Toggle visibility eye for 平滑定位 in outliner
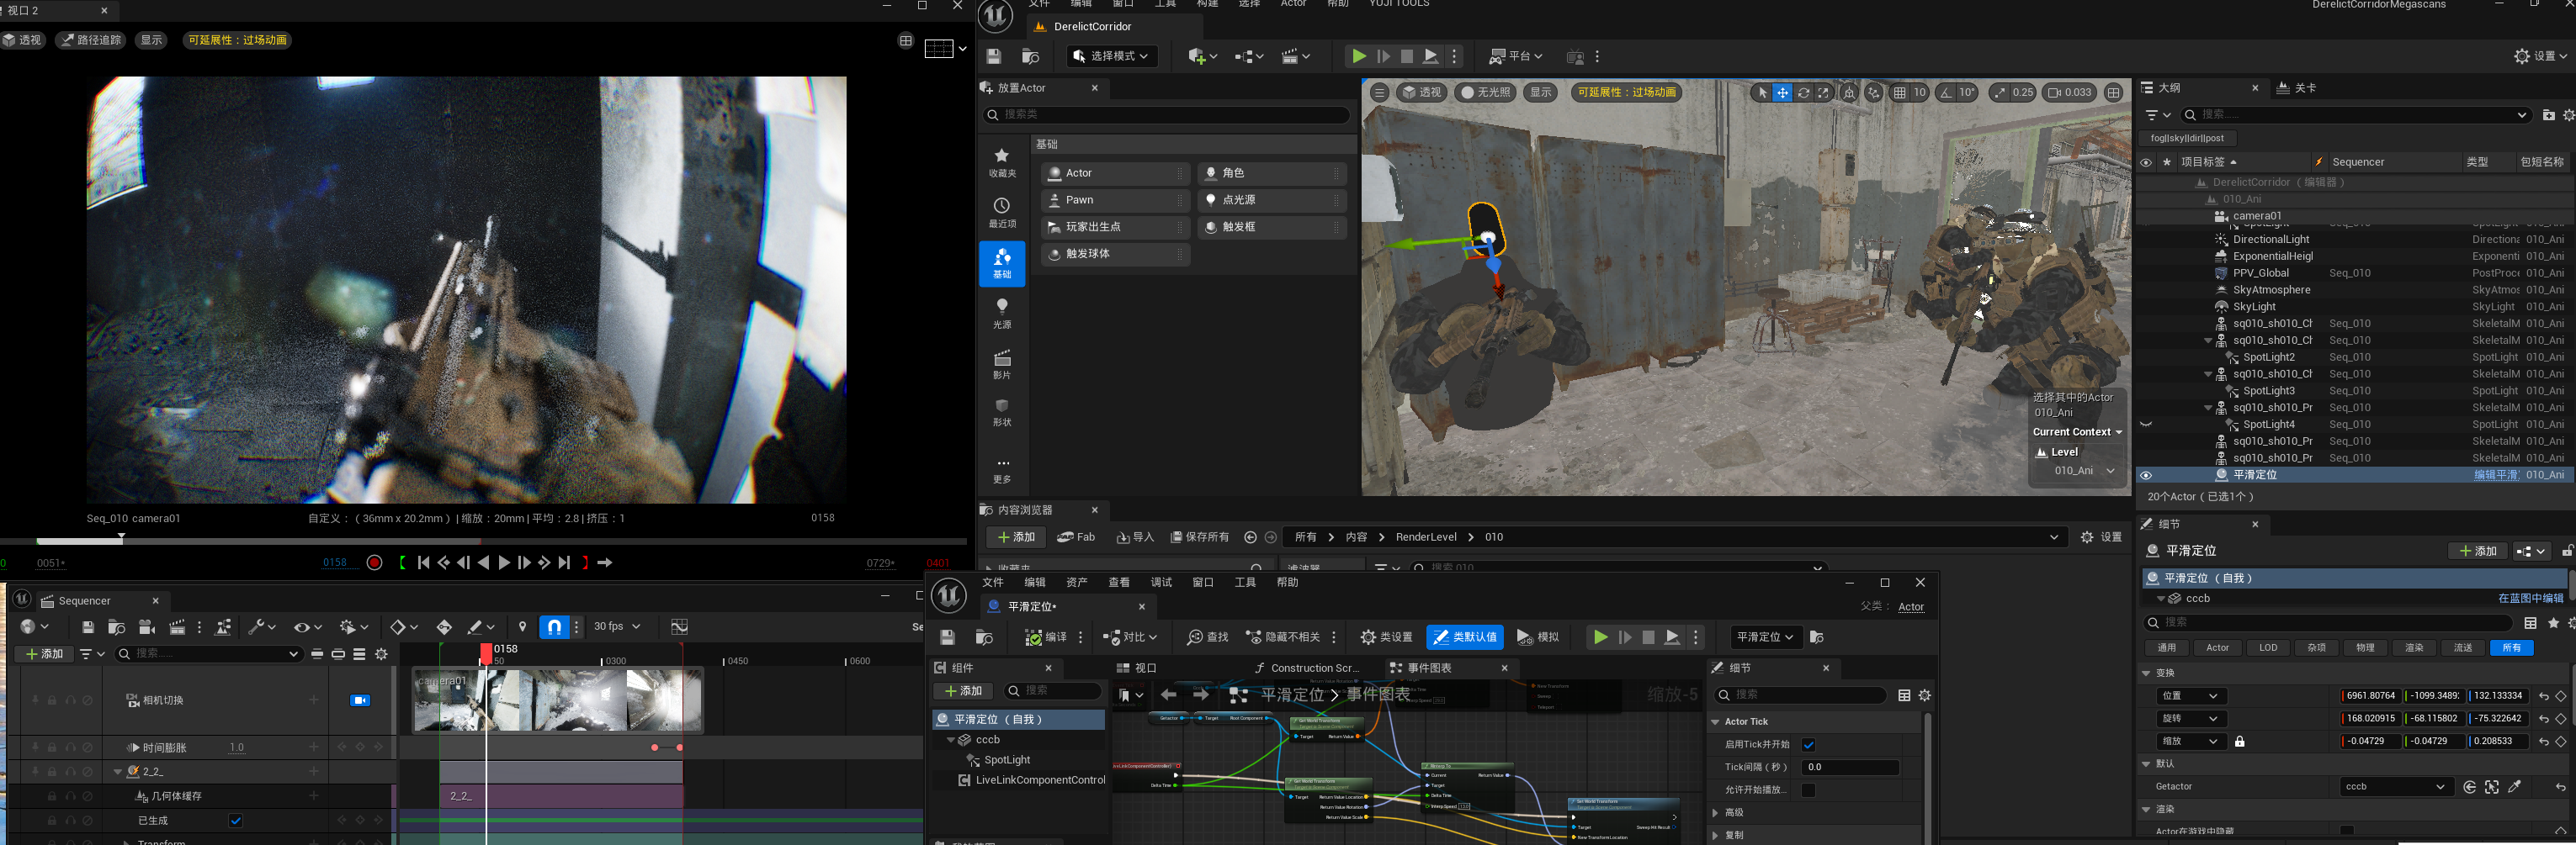Image resolution: width=2576 pixels, height=845 pixels. [2146, 475]
